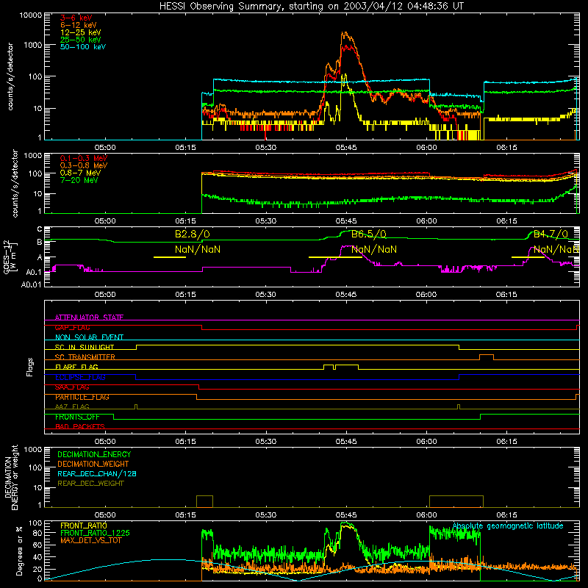Click the REAR_DEC_WEIGHT box after 06:00
This screenshot has height=588, width=588.
[456, 501]
